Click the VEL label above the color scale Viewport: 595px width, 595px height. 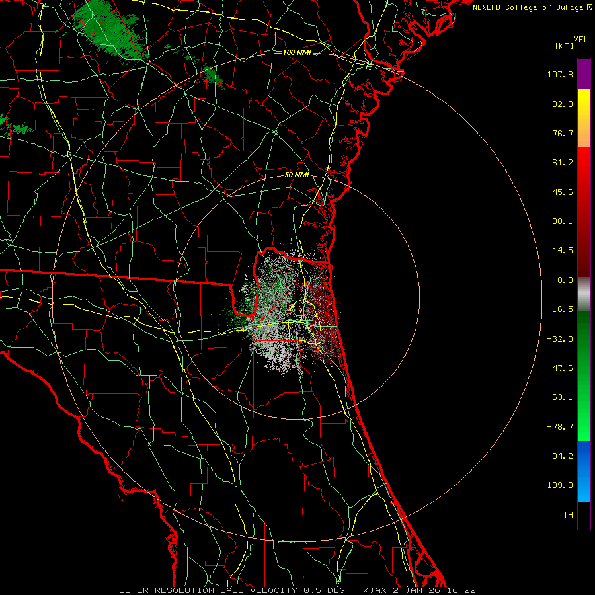click(580, 40)
